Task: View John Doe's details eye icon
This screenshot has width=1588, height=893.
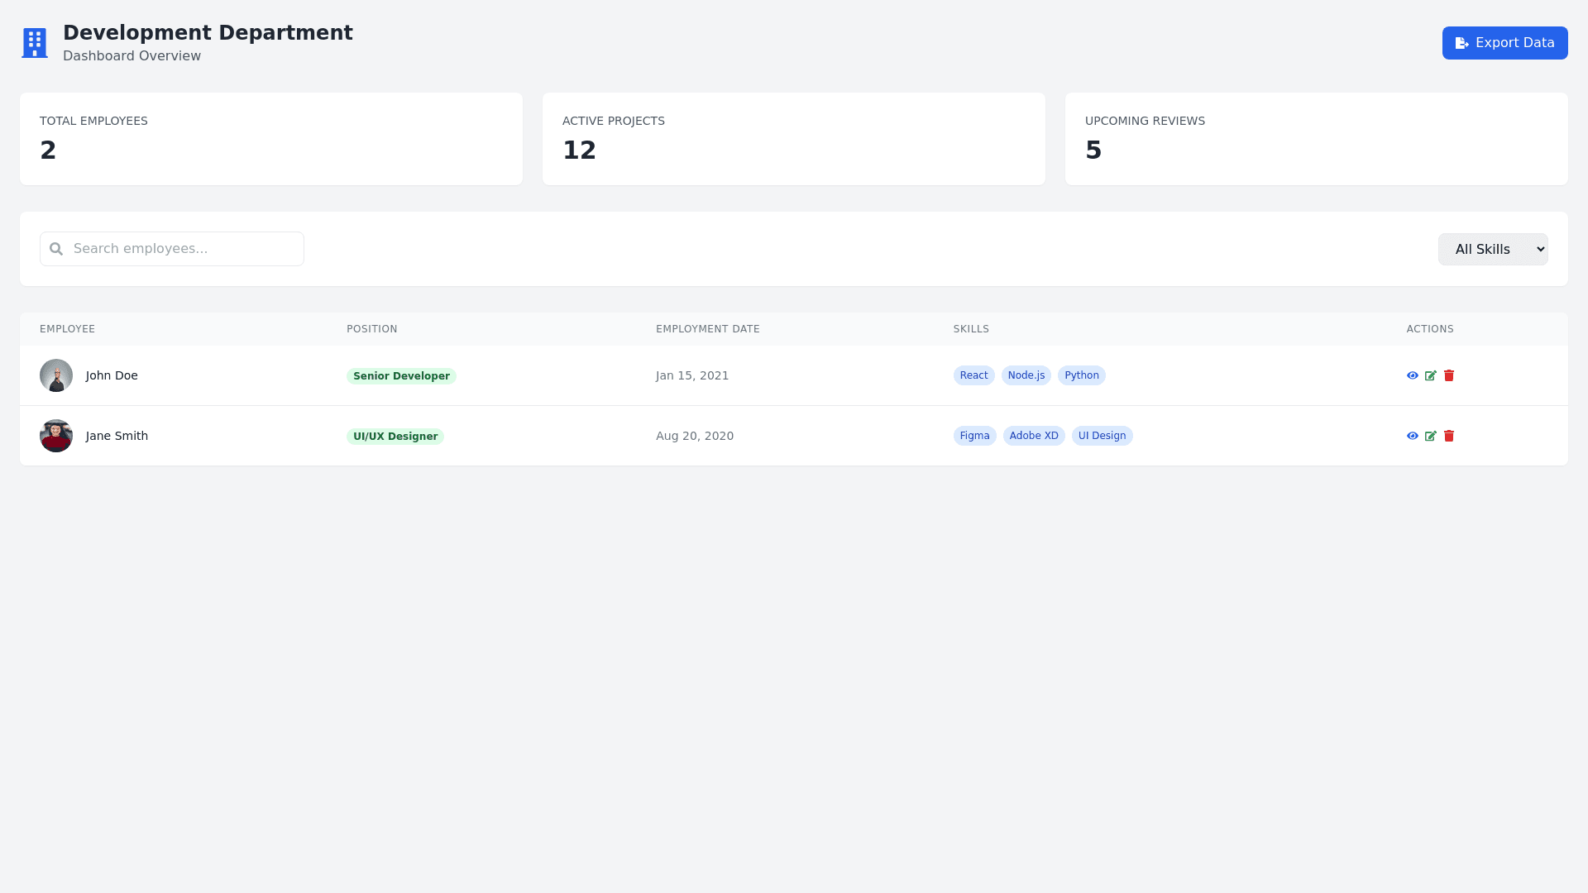Action: [1413, 375]
